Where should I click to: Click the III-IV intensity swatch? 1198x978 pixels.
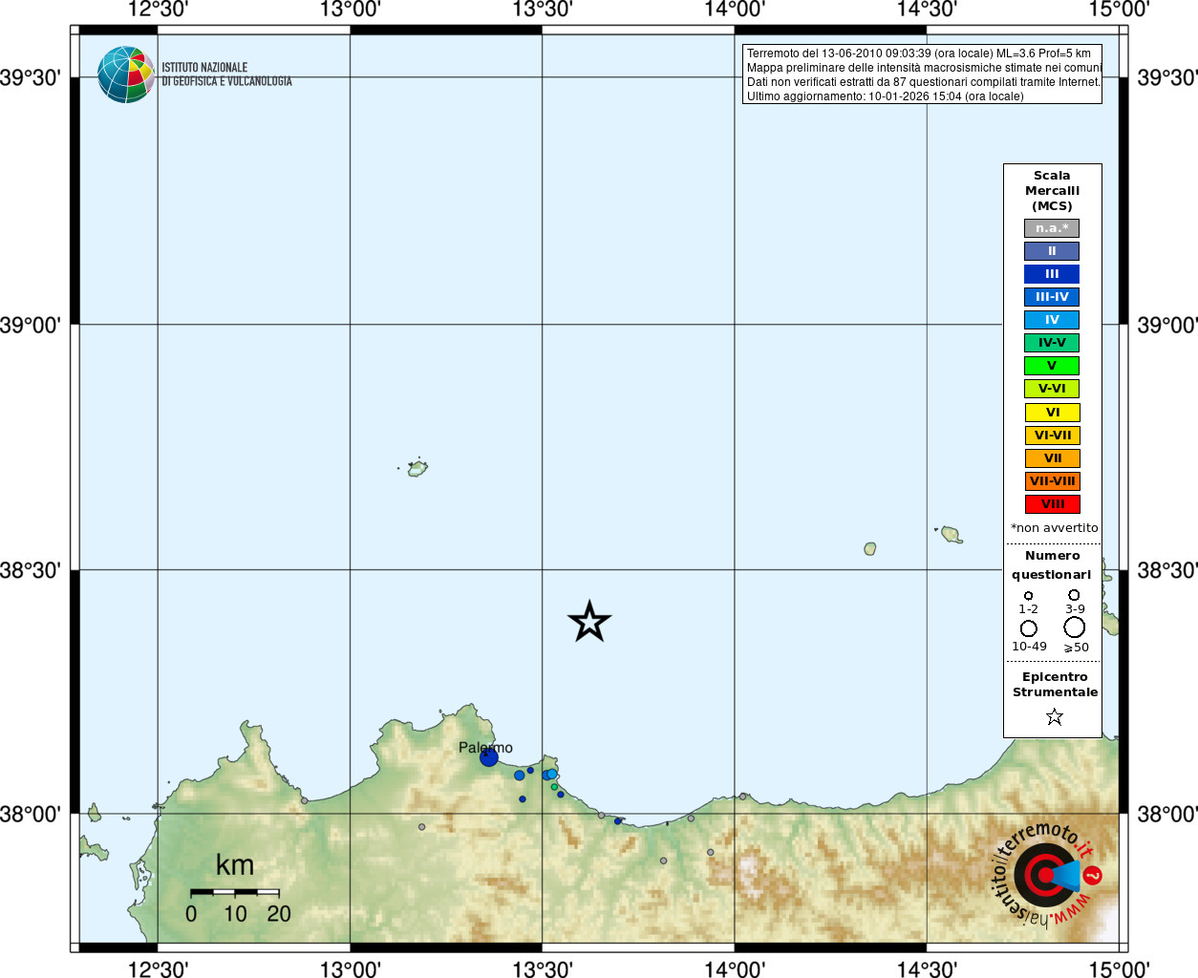[x=1052, y=297]
